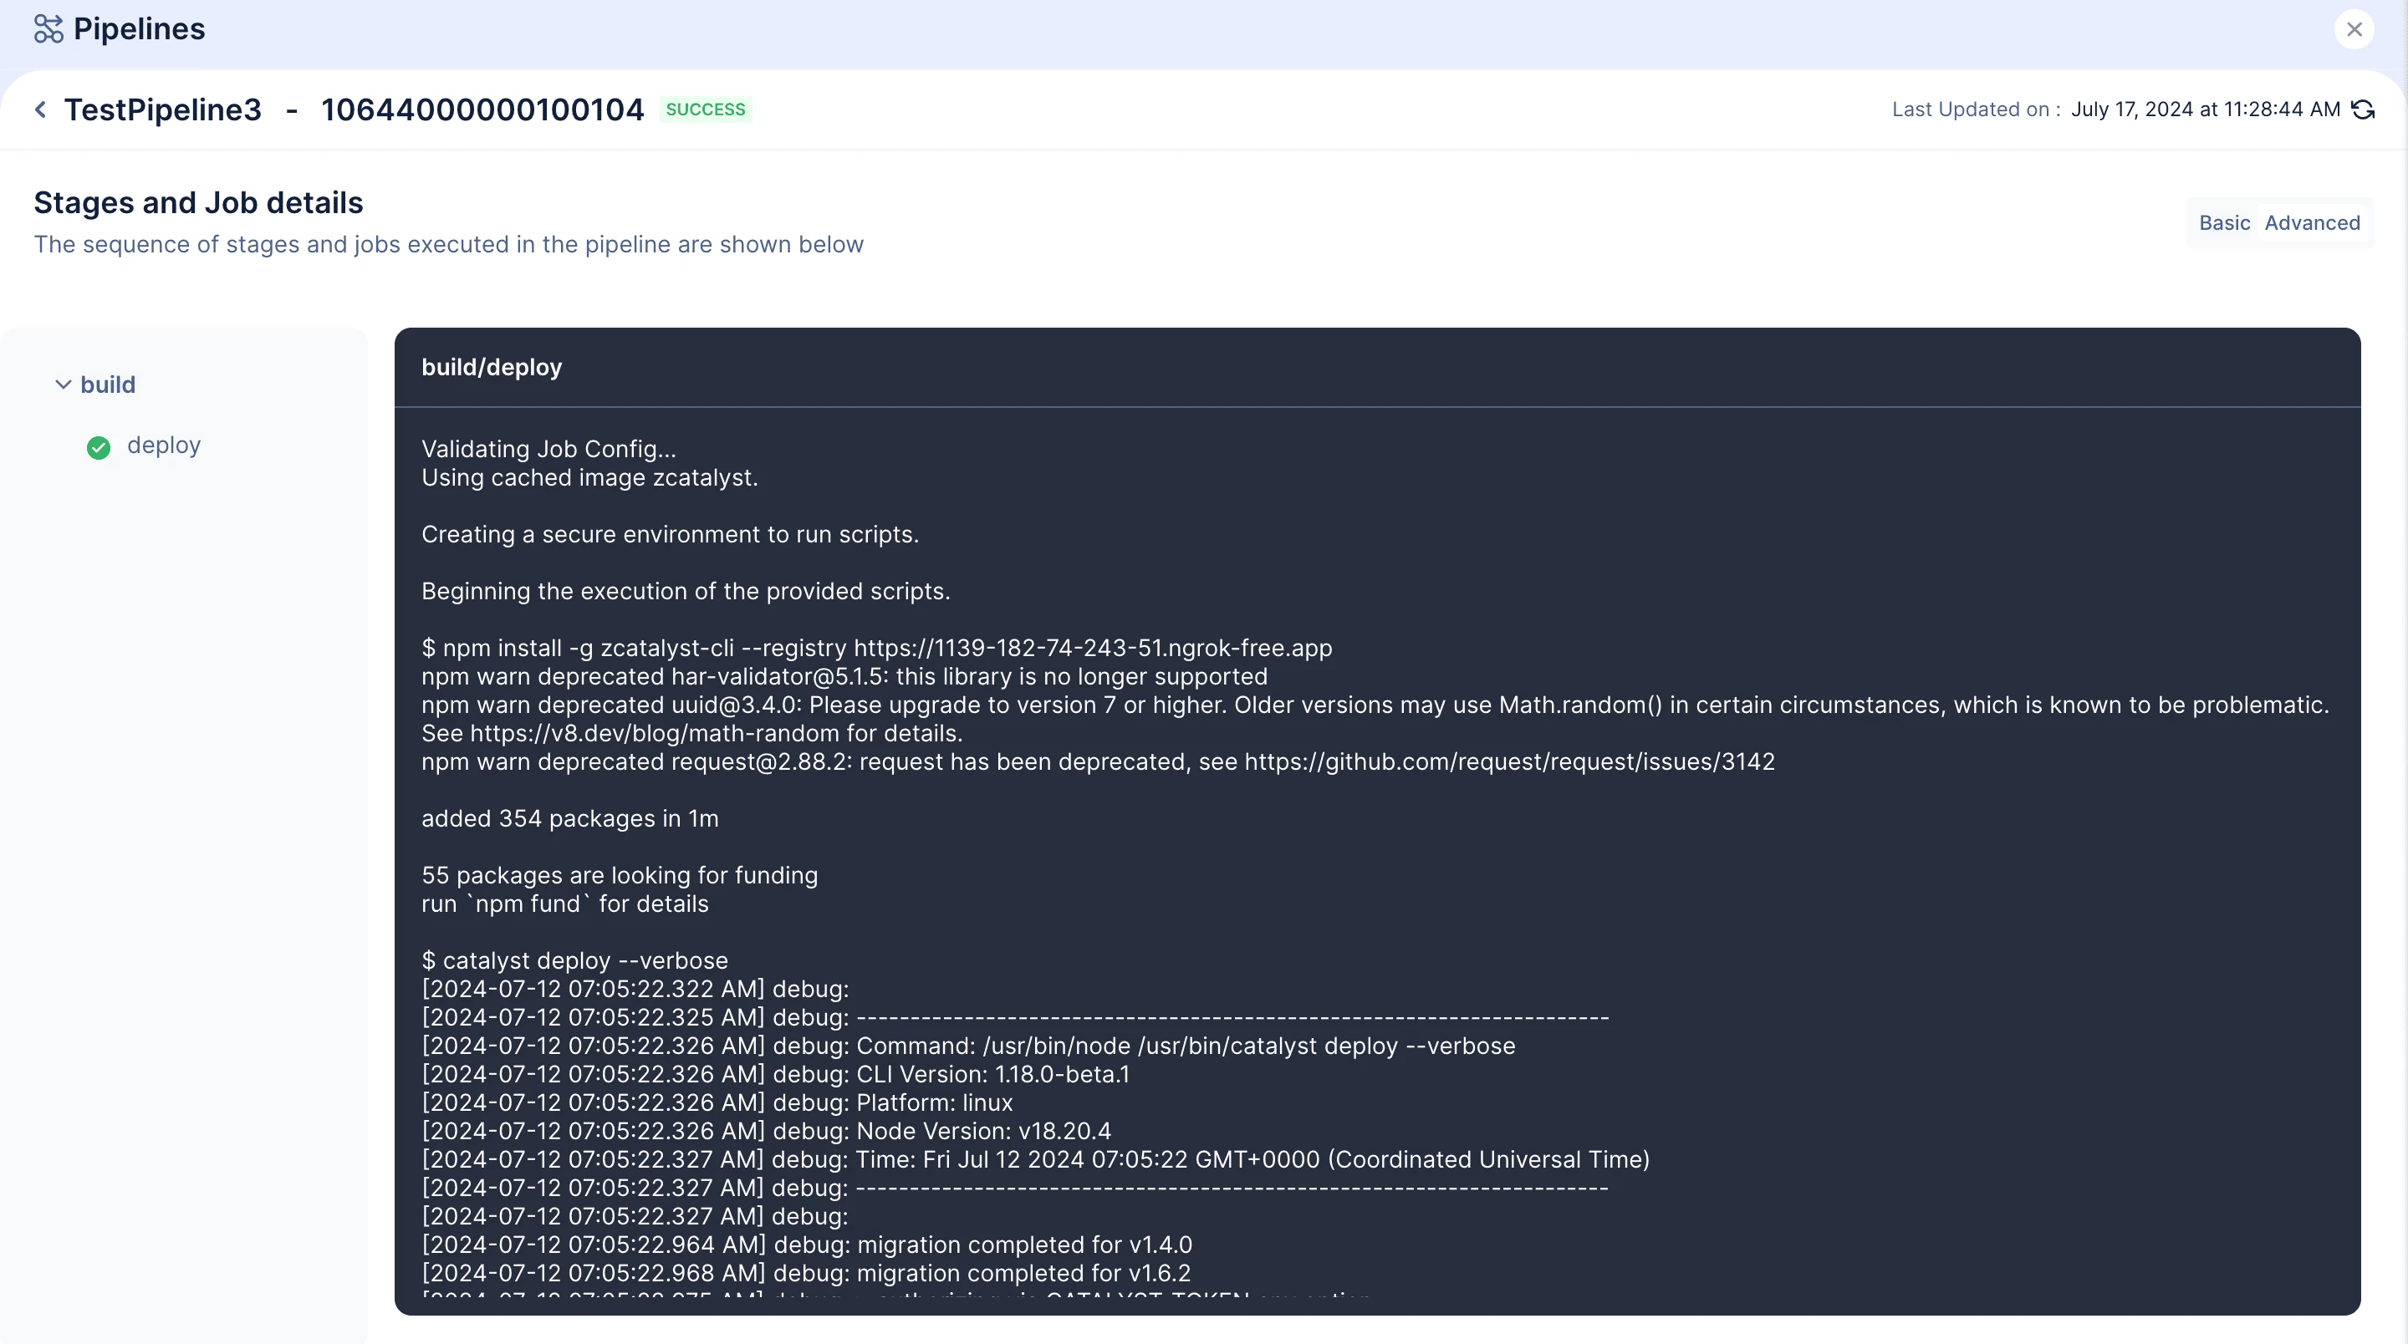Click '$ catalyst deploy --verbose' command line
This screenshot has height=1344, width=2408.
tap(574, 961)
